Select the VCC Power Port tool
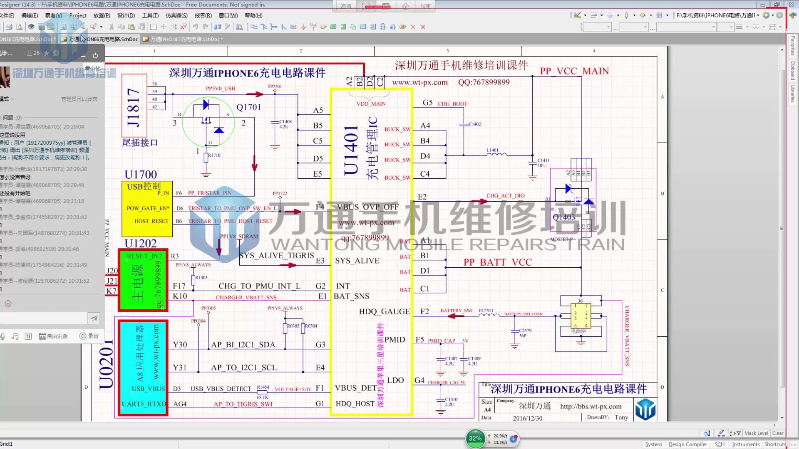This screenshot has width=799, height=449. click(313, 27)
